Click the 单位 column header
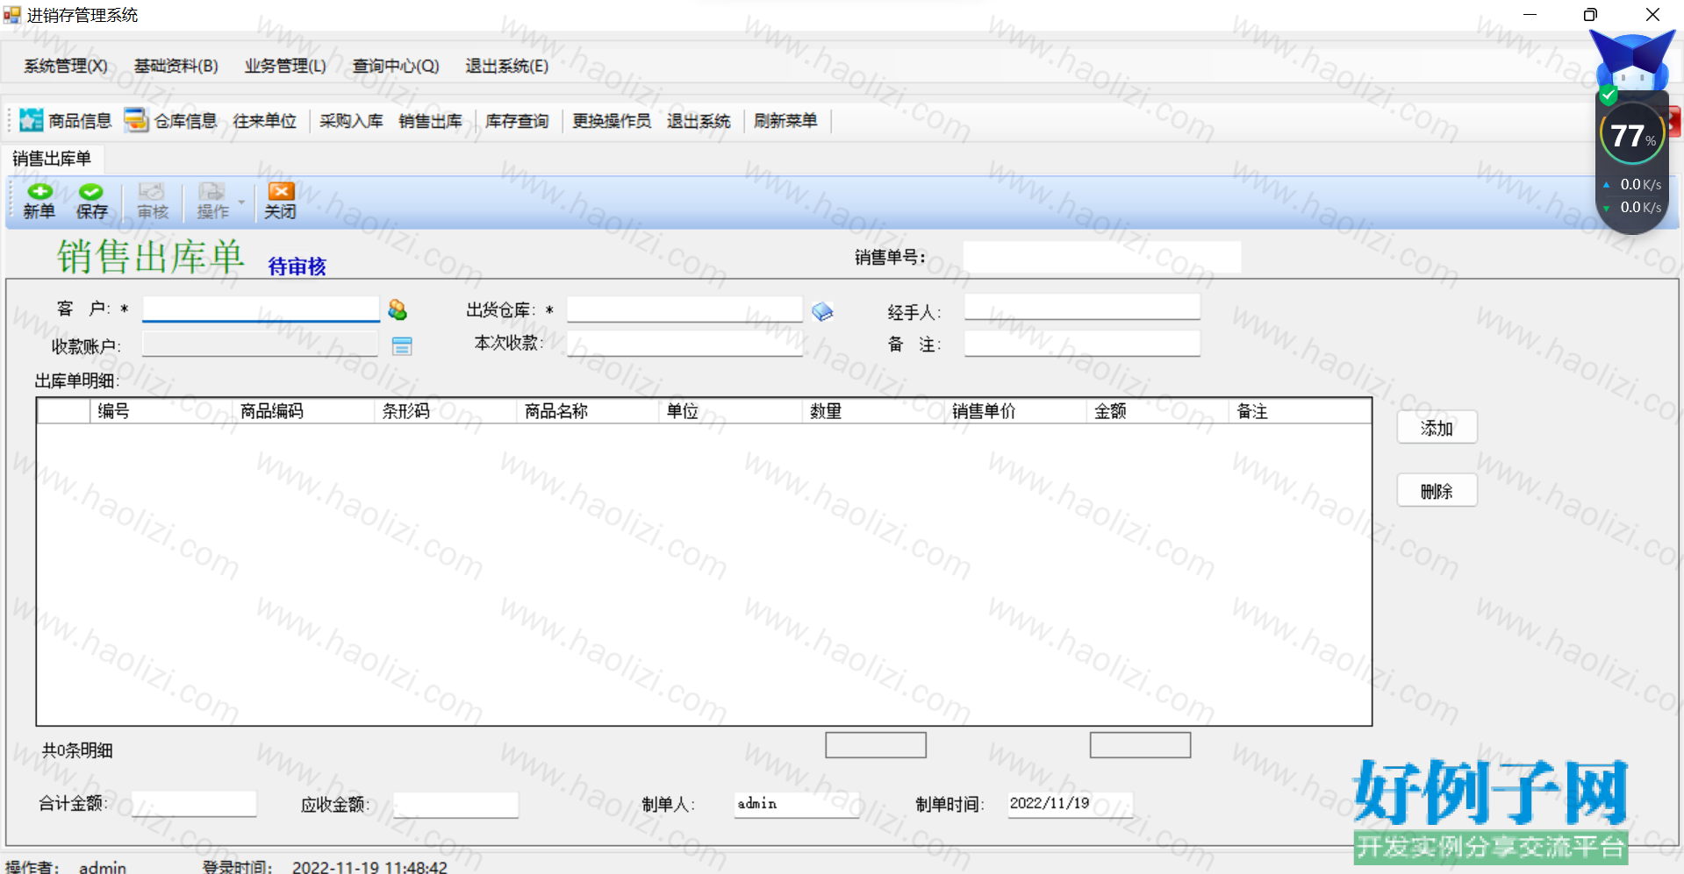The height and width of the screenshot is (874, 1684). coord(730,411)
